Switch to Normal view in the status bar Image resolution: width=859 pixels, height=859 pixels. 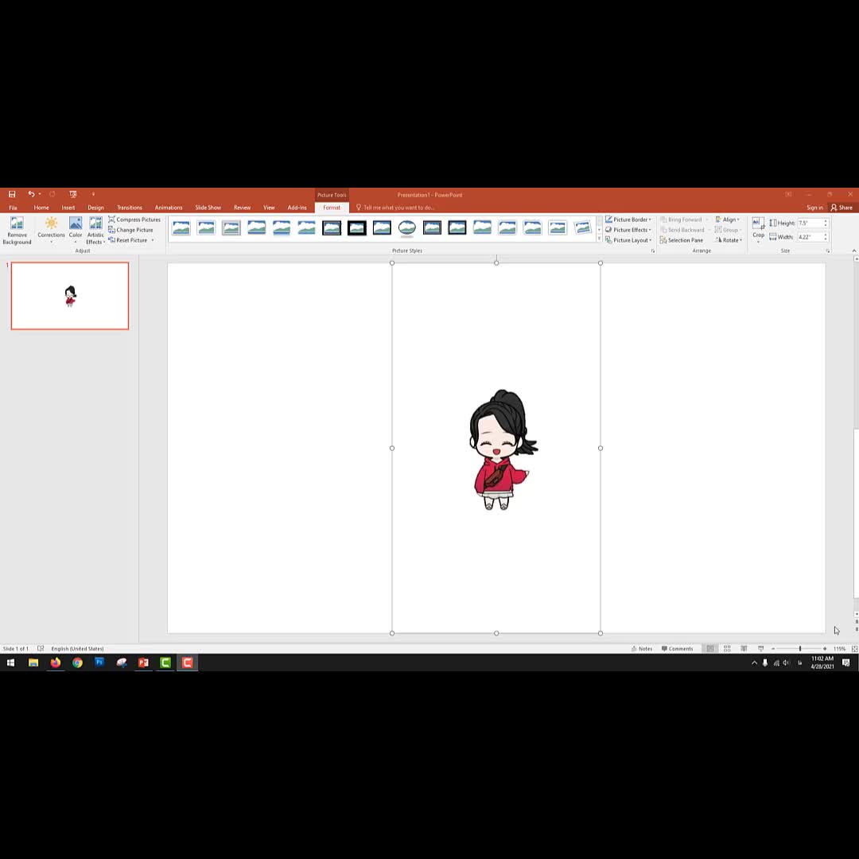[x=710, y=648]
